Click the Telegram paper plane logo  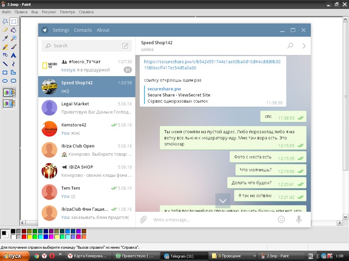coord(45,30)
